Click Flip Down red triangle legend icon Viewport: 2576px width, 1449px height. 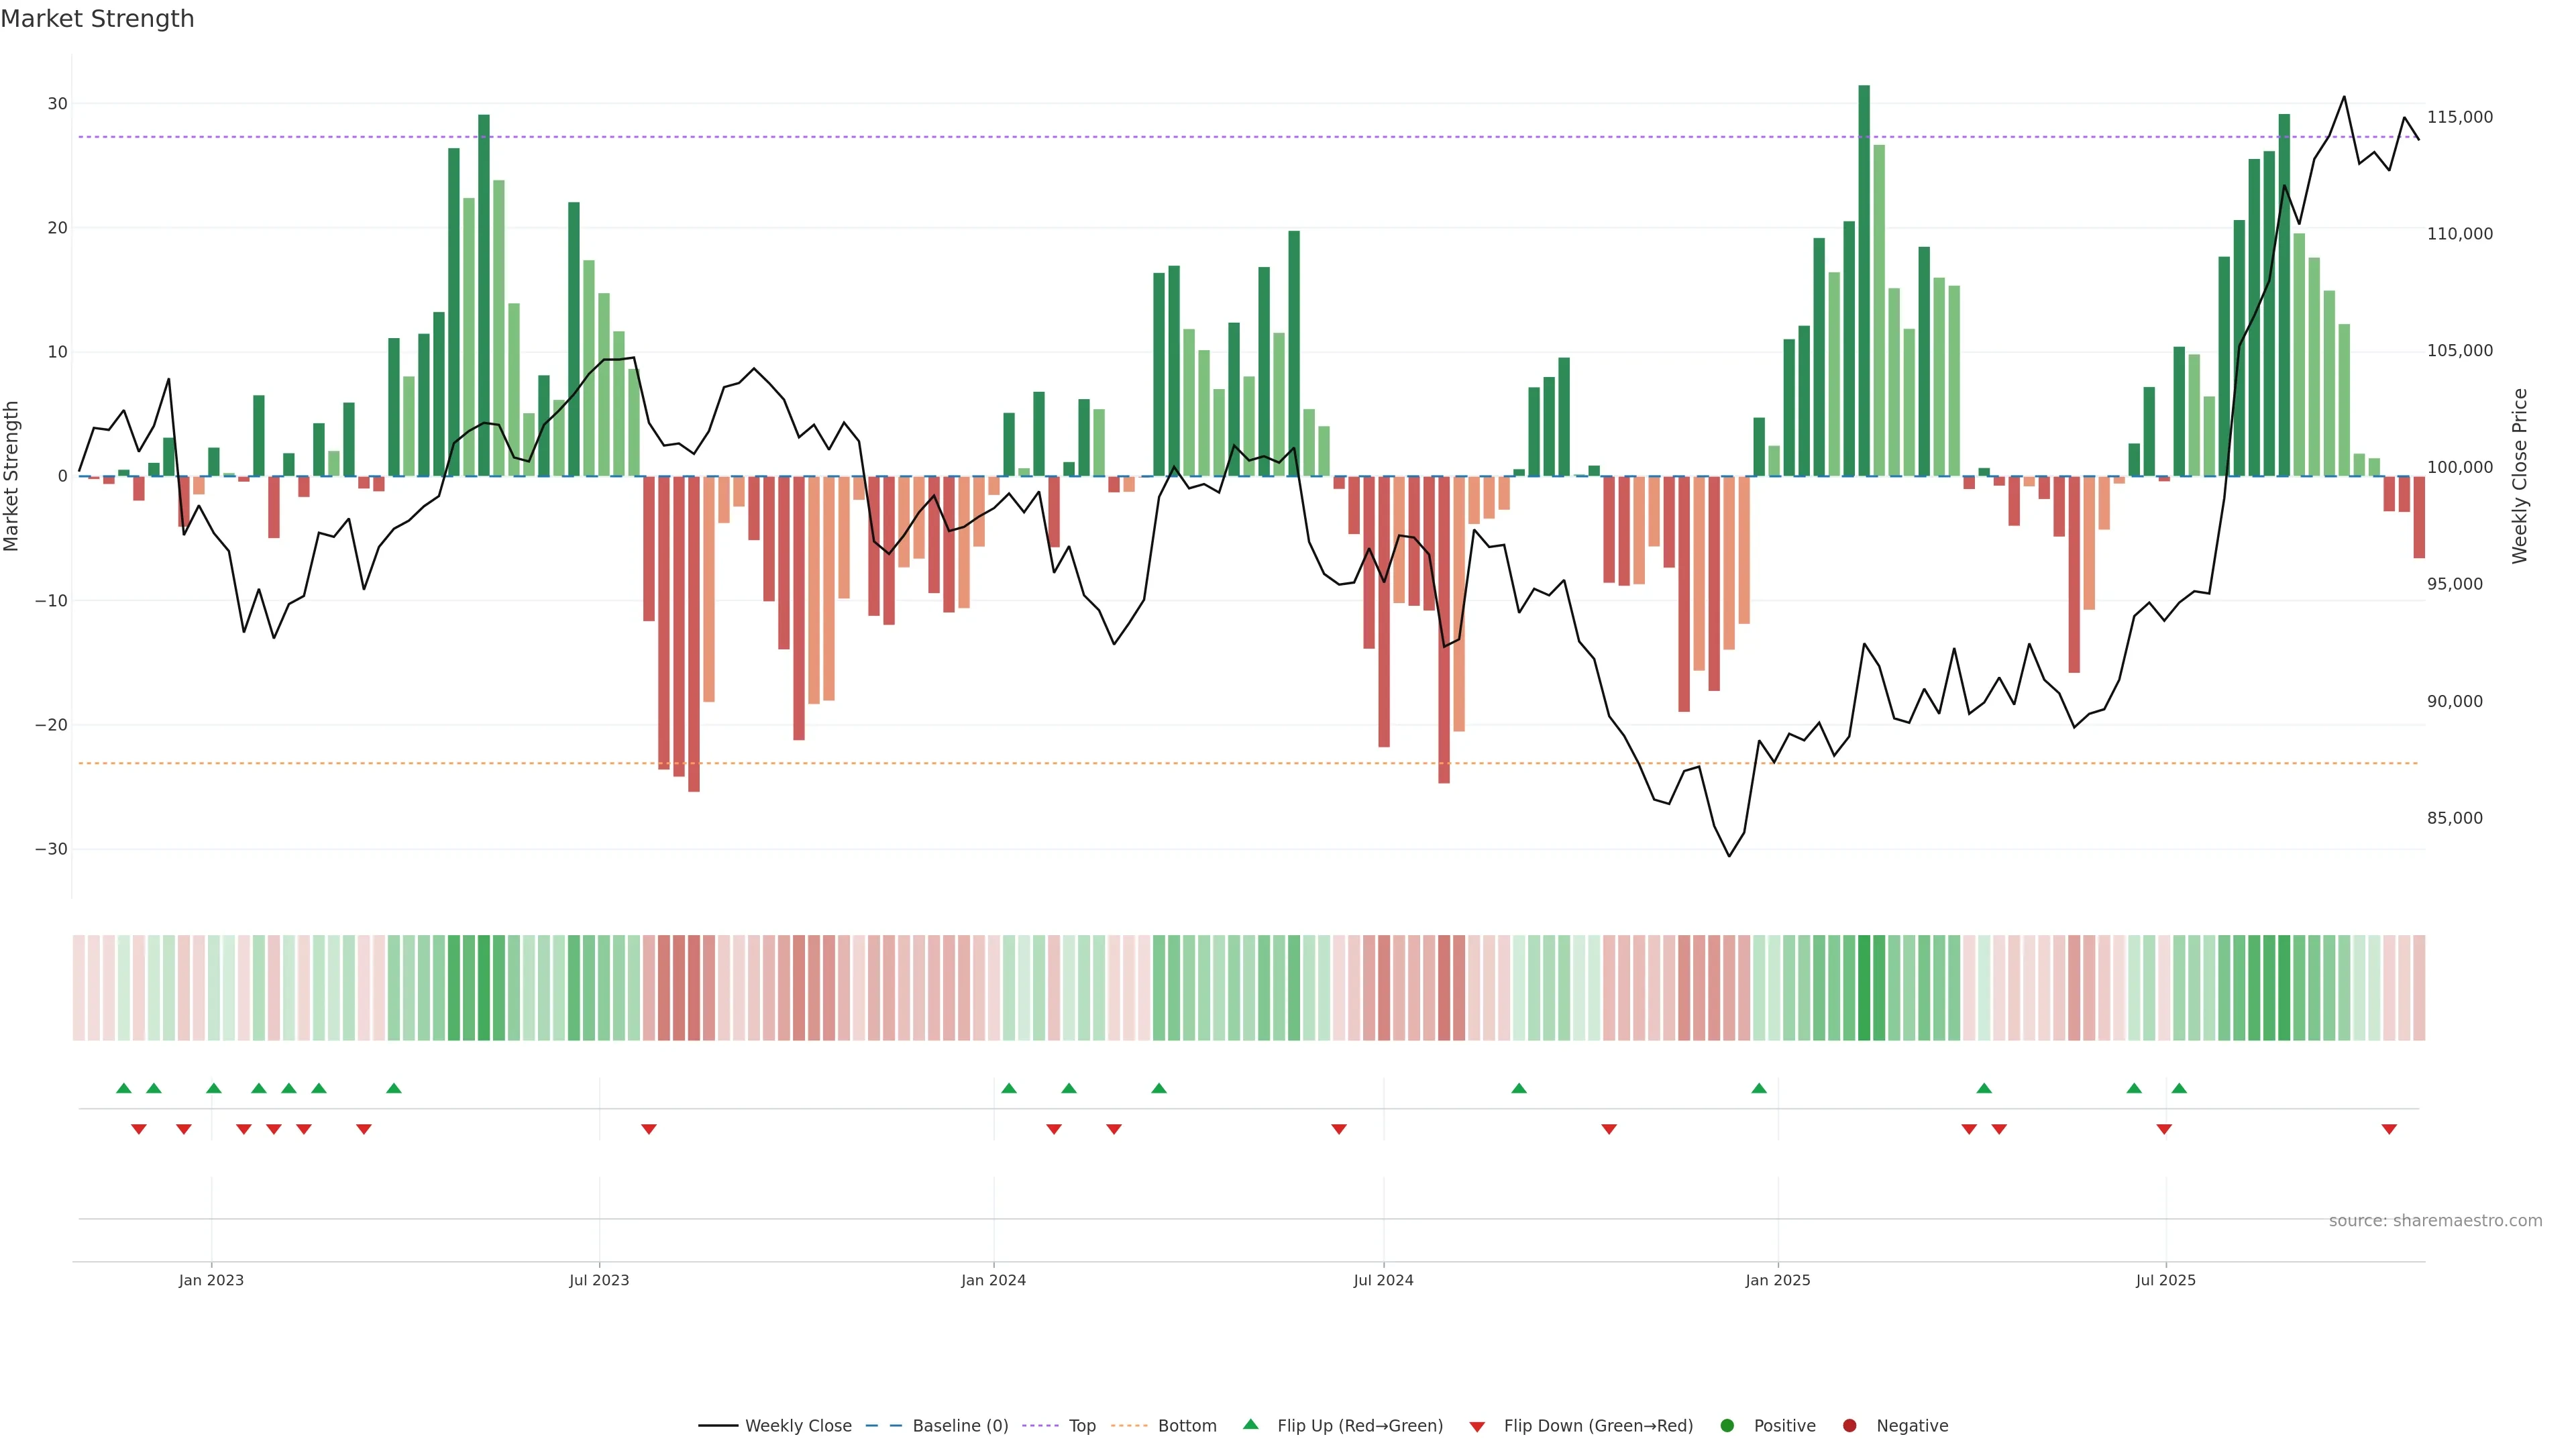point(1477,1427)
